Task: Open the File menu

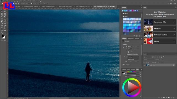Action: click(x=4, y=1)
